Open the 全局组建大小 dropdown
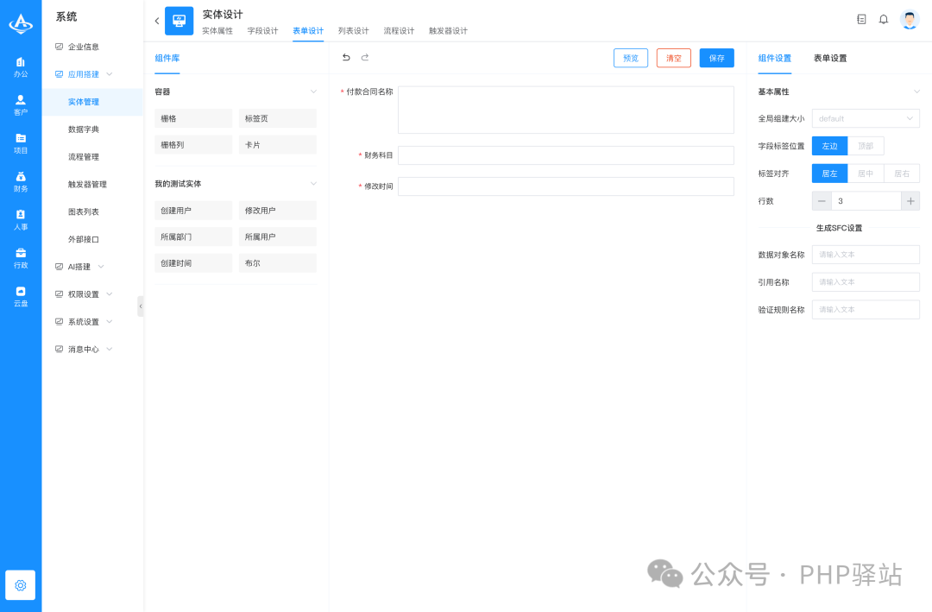The width and height of the screenshot is (932, 612). pos(866,118)
